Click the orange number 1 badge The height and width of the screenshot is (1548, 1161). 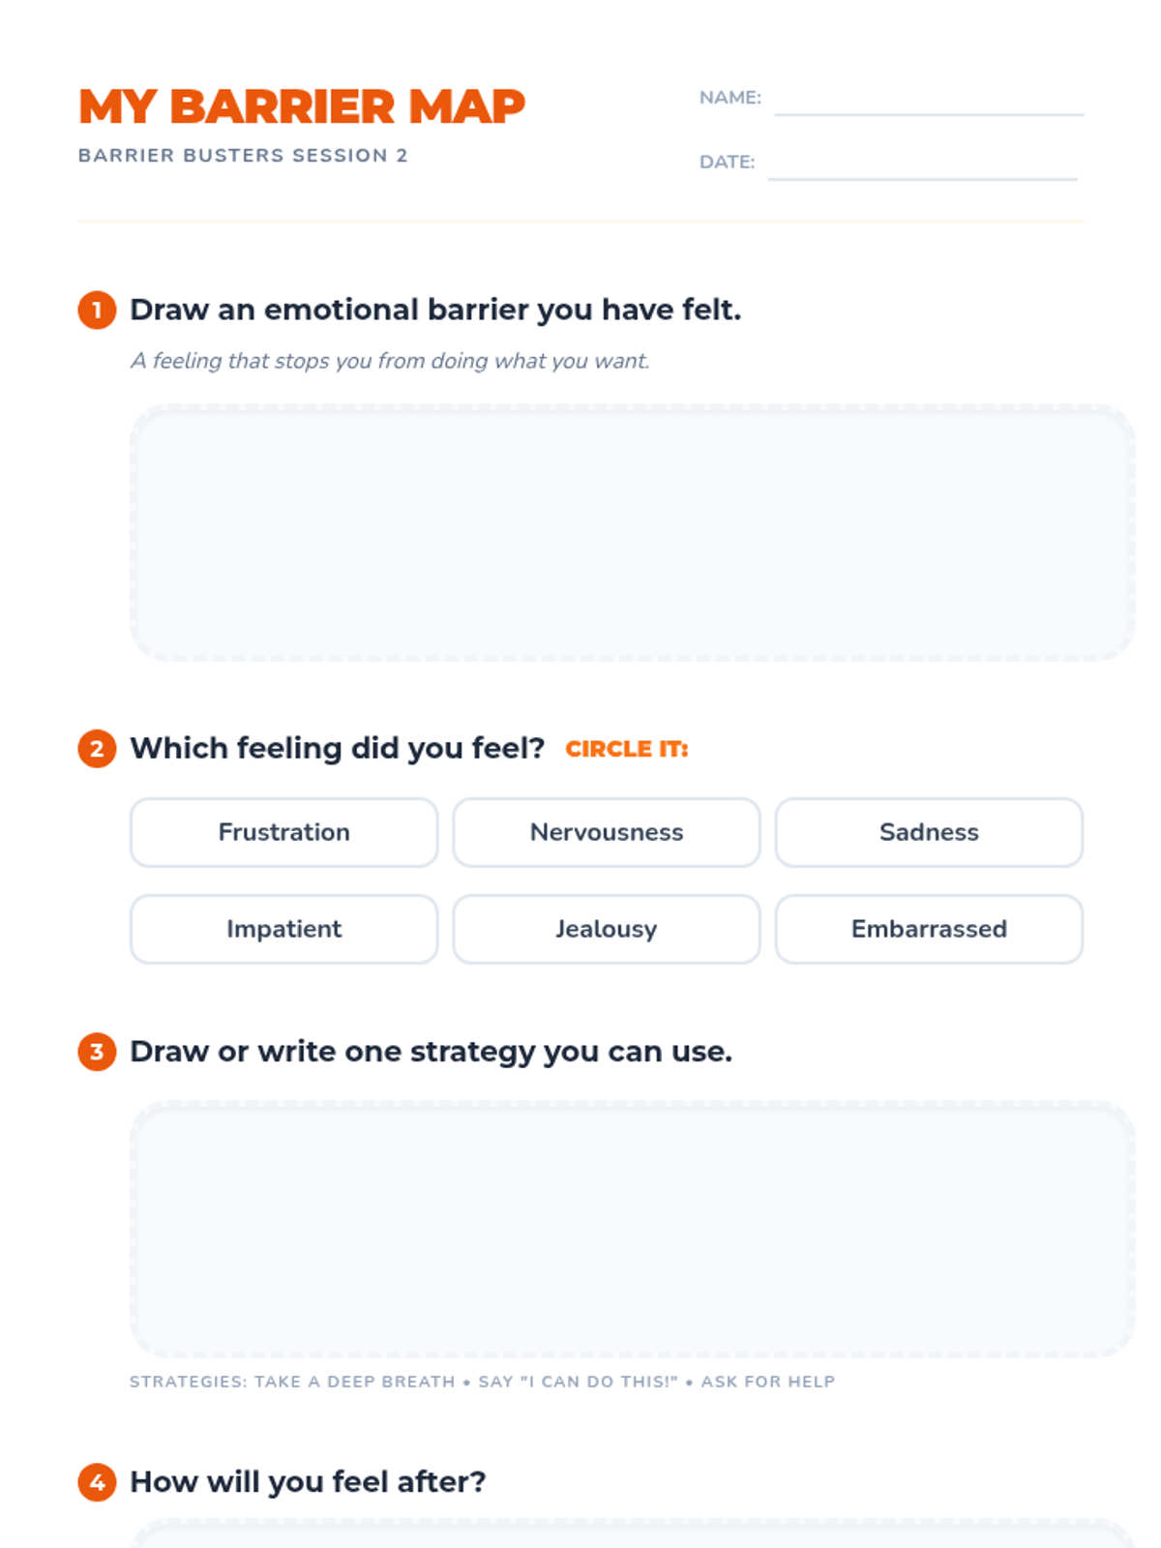(97, 311)
